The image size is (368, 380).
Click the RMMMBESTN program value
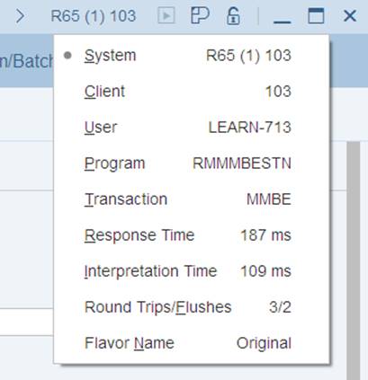point(242,163)
